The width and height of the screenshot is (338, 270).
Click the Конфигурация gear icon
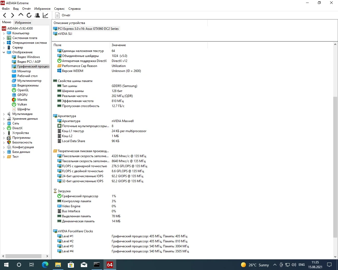pos(9,147)
